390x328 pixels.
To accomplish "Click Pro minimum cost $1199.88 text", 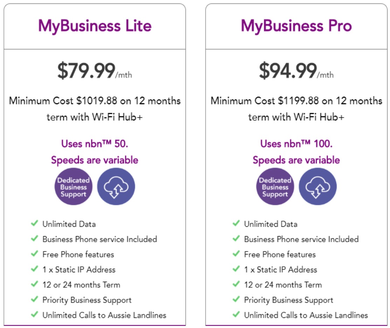I will coord(296,101).
